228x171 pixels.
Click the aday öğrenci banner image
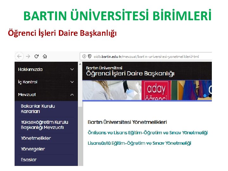pyautogui.click(x=156, y=90)
